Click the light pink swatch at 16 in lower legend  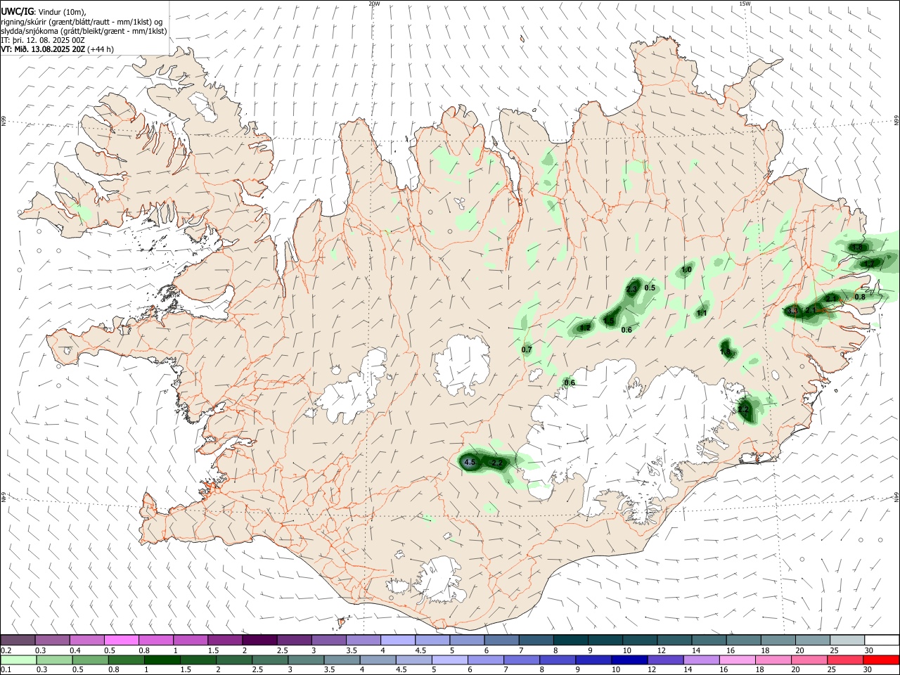pyautogui.click(x=737, y=660)
